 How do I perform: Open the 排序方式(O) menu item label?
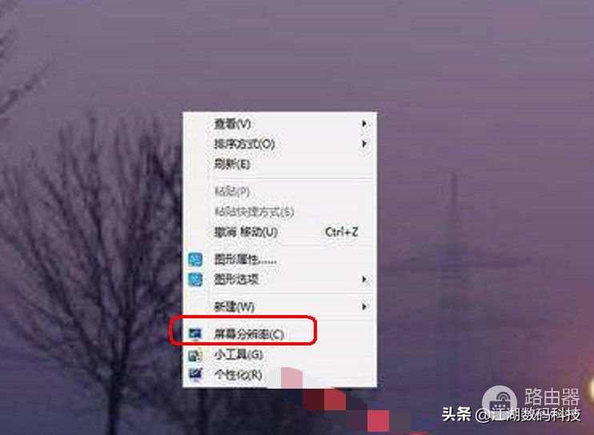pos(244,144)
